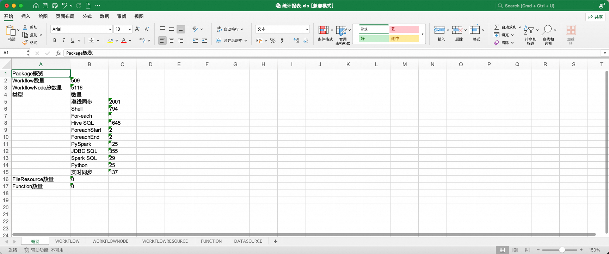Image resolution: width=609 pixels, height=254 pixels.
Task: Open the more commands ellipsis icon
Action: [x=98, y=6]
